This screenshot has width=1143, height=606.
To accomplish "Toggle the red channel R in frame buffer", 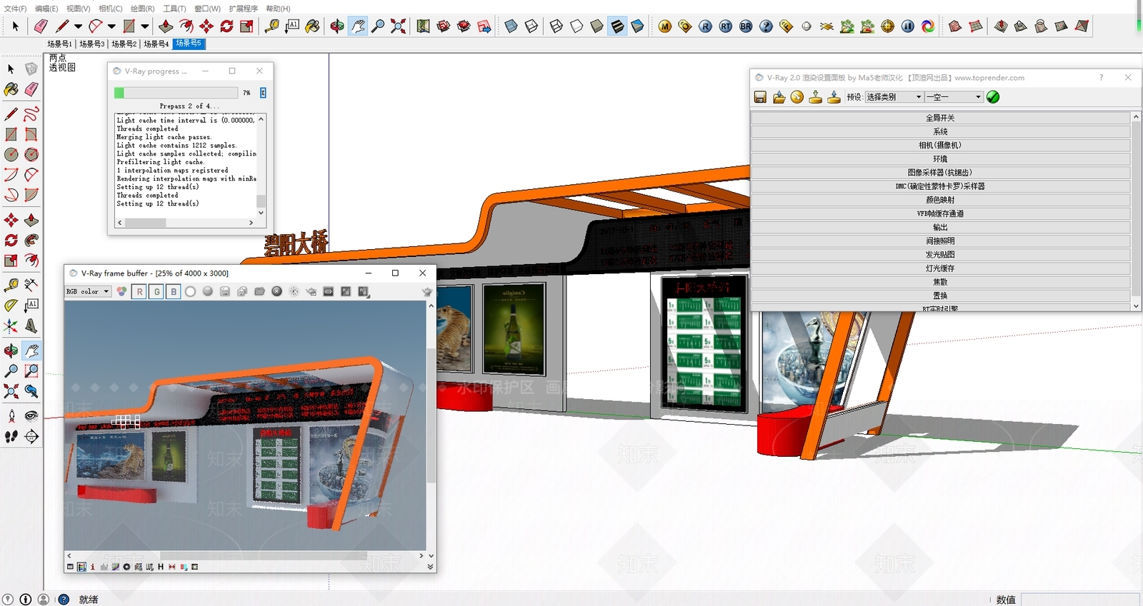I will click(139, 291).
